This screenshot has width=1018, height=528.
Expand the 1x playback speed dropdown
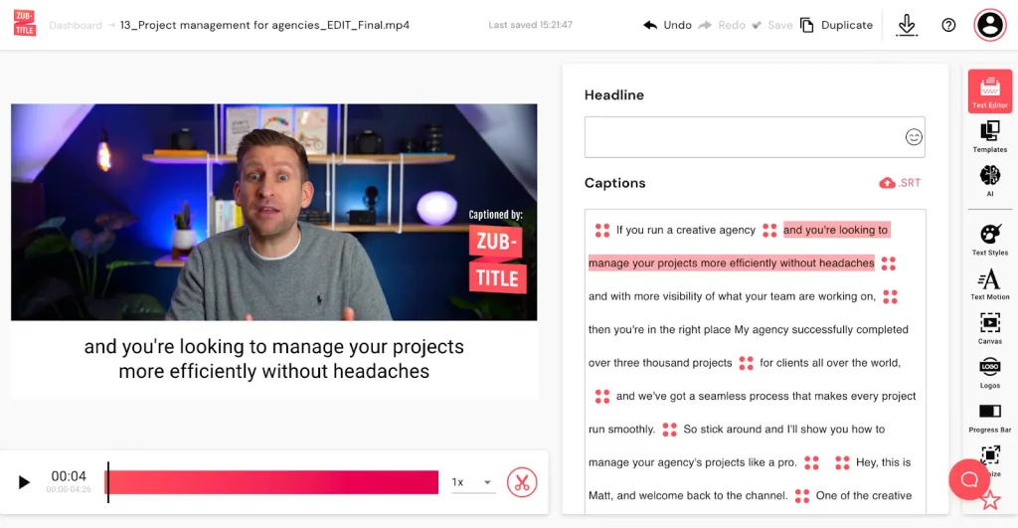(x=472, y=482)
